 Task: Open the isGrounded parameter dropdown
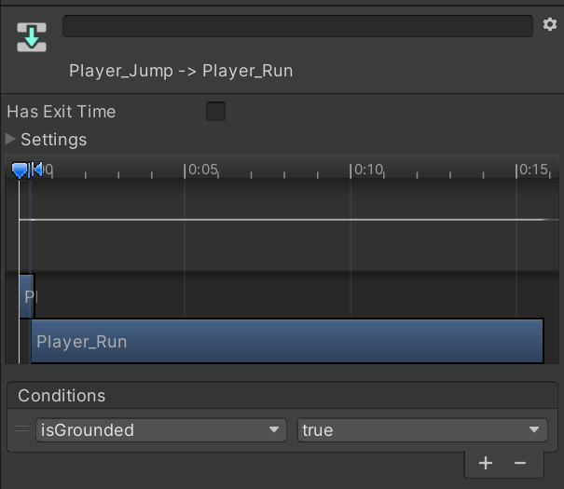160,430
